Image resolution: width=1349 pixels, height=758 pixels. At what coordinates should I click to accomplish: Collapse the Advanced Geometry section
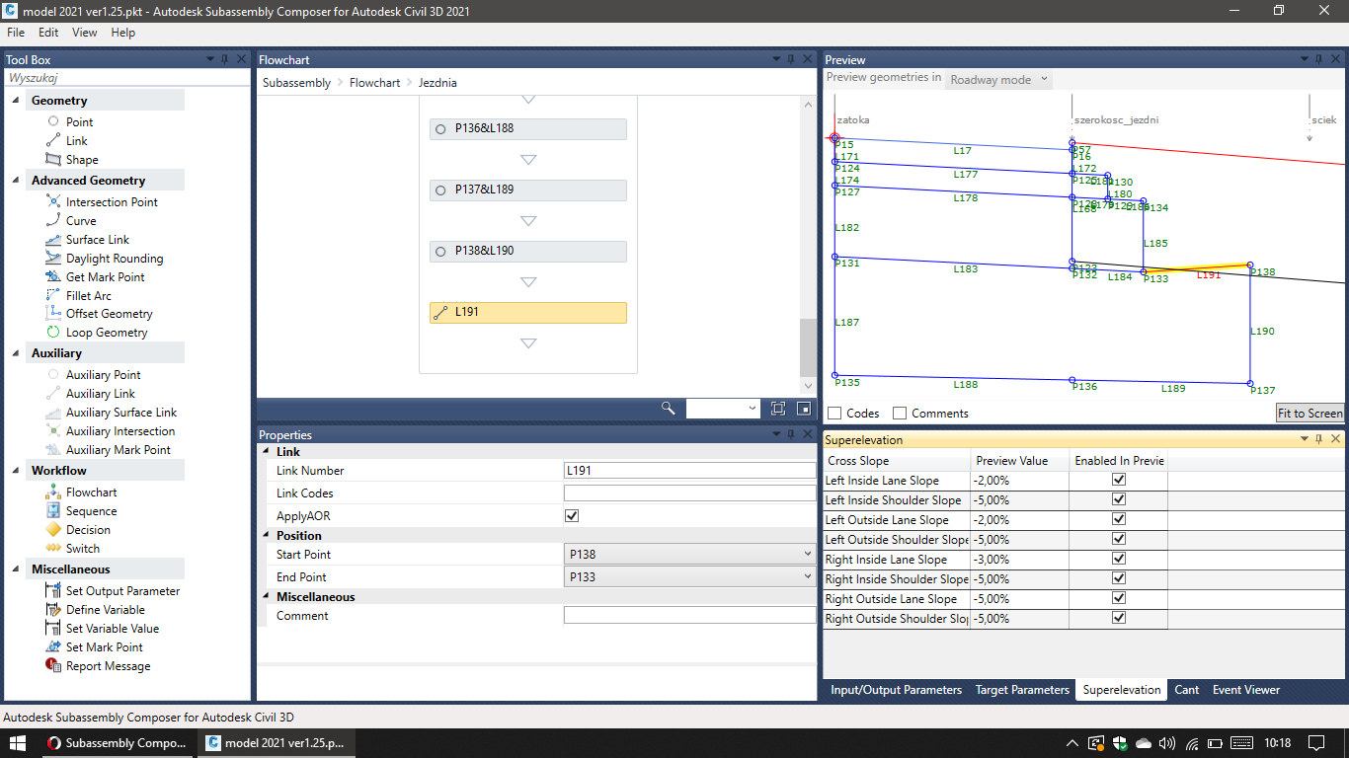[x=14, y=180]
